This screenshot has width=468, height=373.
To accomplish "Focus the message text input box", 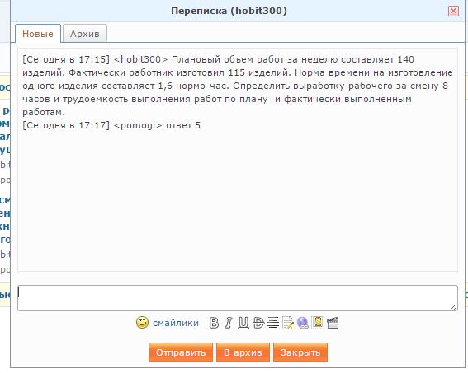I will [x=238, y=298].
